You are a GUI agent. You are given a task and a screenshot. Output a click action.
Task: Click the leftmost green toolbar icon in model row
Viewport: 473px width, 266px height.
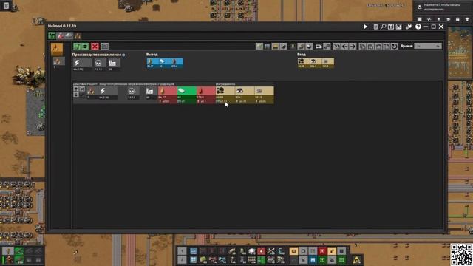coord(259,46)
